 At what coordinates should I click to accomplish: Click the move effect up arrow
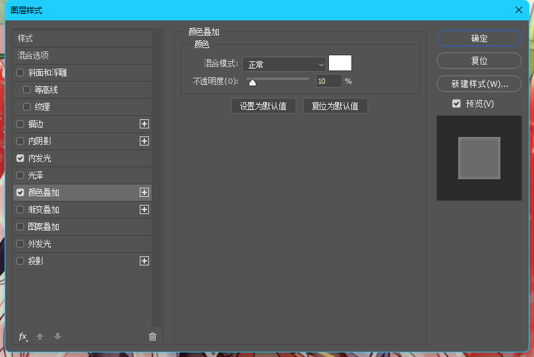(x=40, y=337)
